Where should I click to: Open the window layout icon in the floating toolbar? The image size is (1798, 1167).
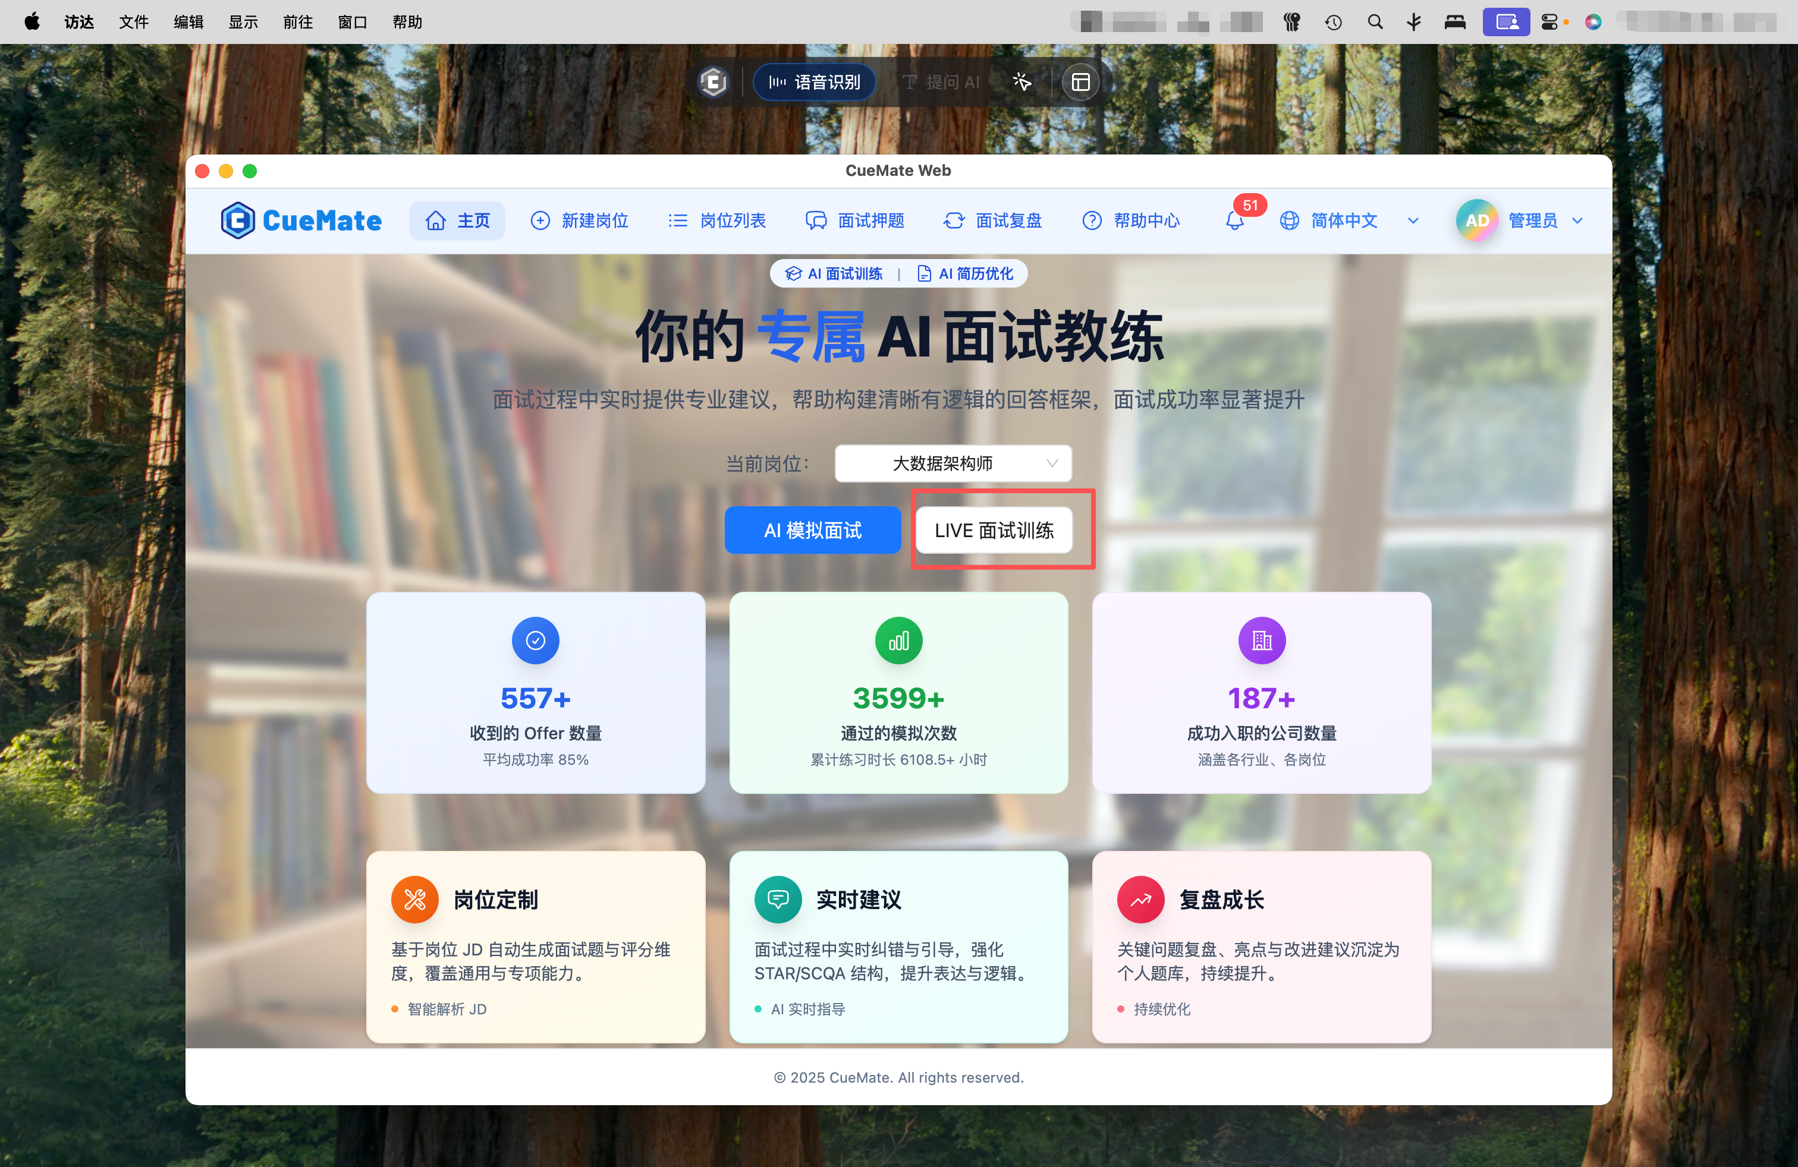click(1080, 81)
